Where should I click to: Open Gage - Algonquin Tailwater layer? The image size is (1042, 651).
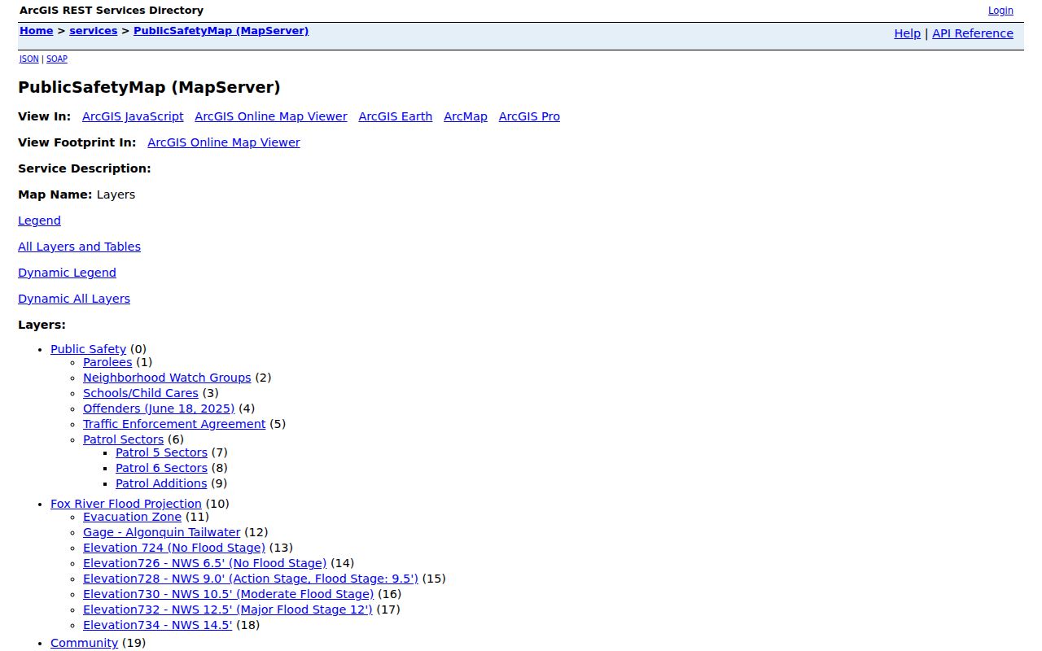tap(162, 532)
